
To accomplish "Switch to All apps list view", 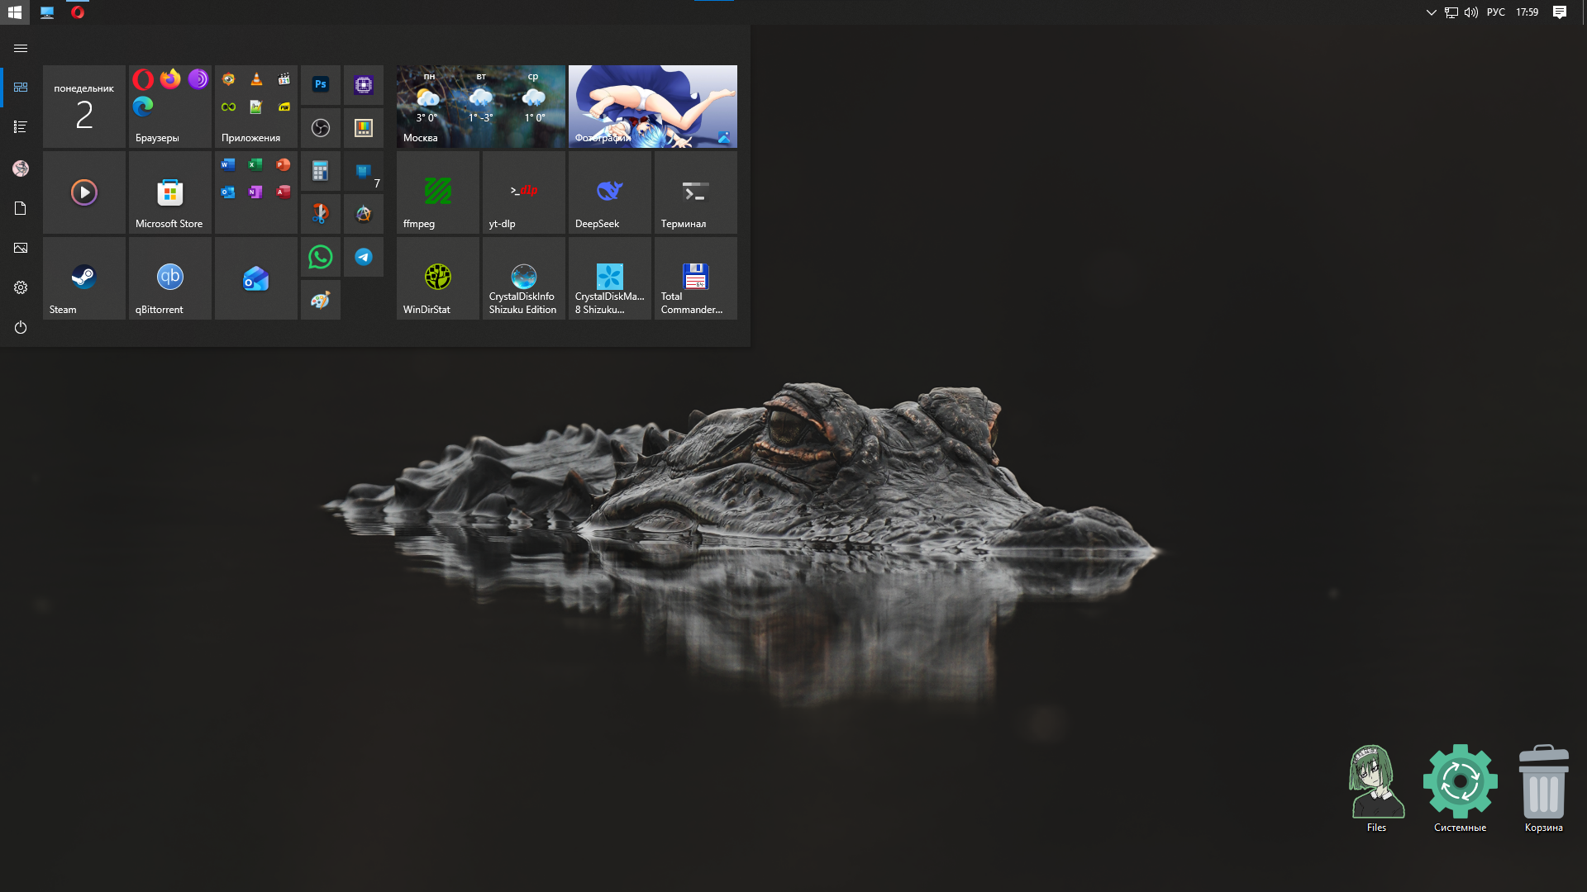I will [x=21, y=127].
